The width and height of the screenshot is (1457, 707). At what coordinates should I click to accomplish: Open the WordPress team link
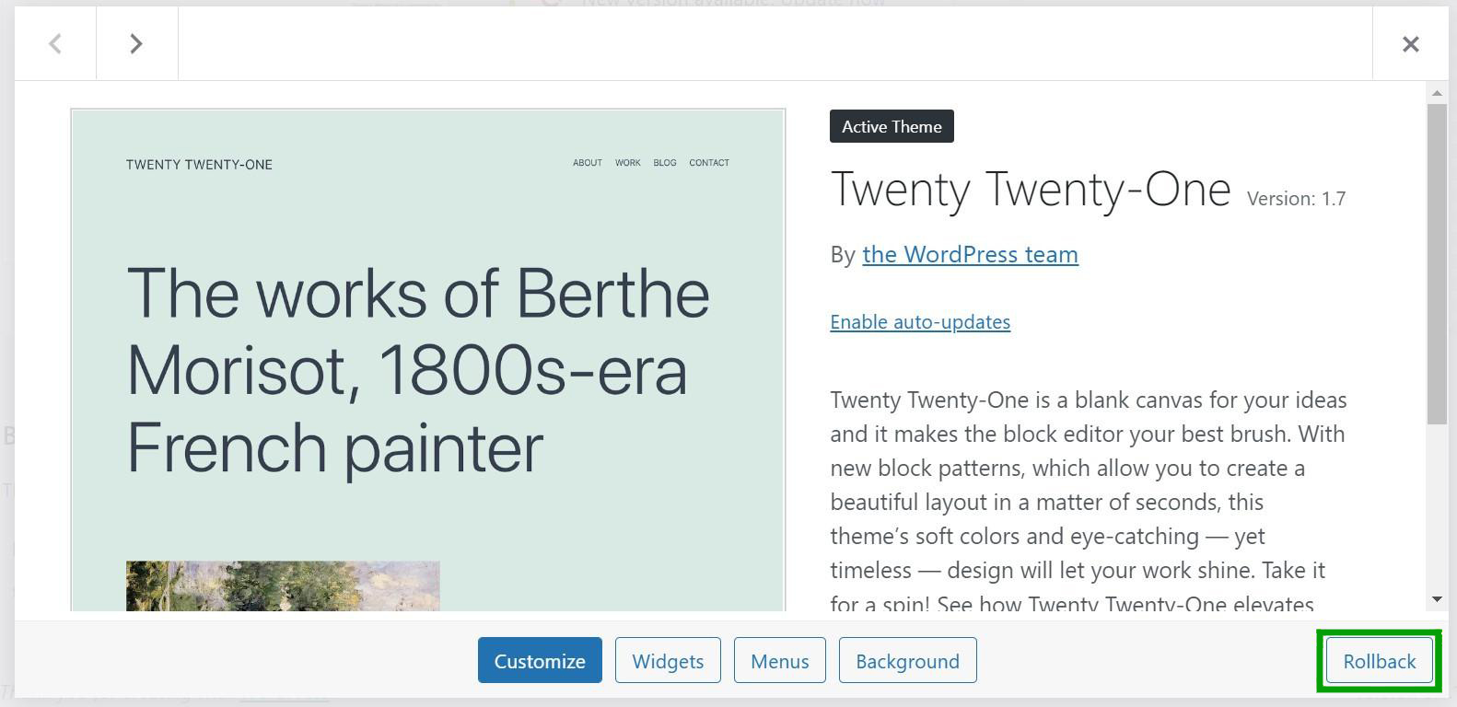(970, 254)
